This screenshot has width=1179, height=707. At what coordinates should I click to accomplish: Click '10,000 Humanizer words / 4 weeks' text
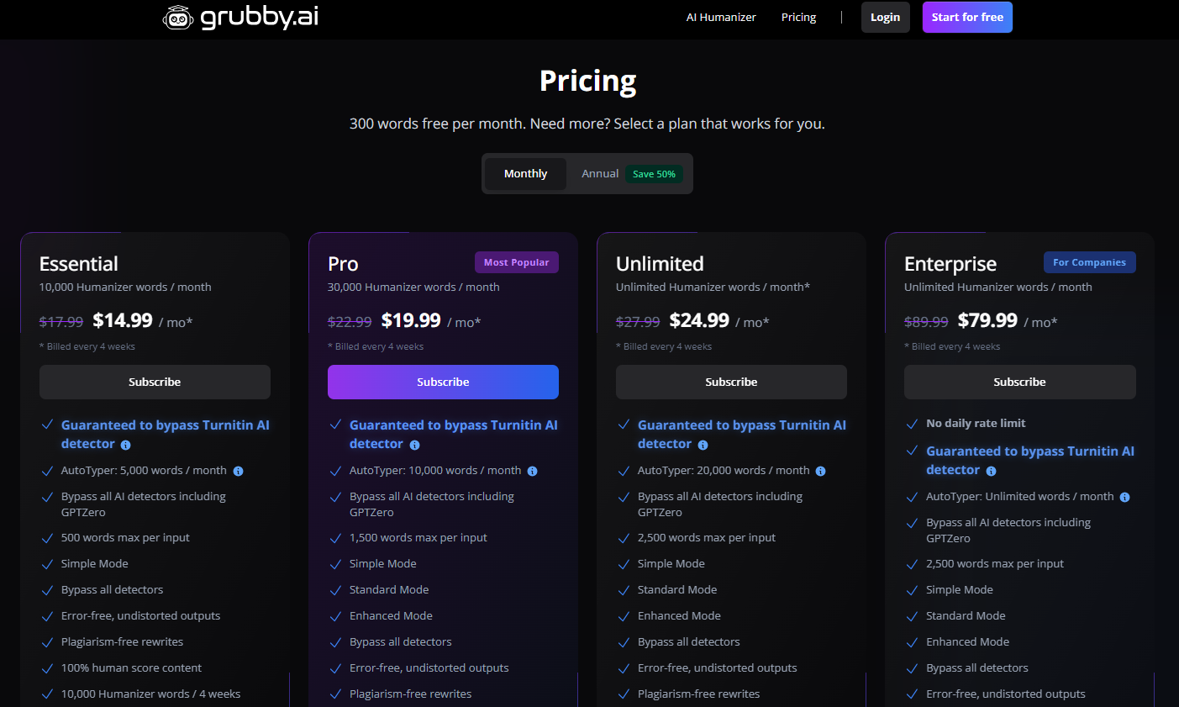150,694
